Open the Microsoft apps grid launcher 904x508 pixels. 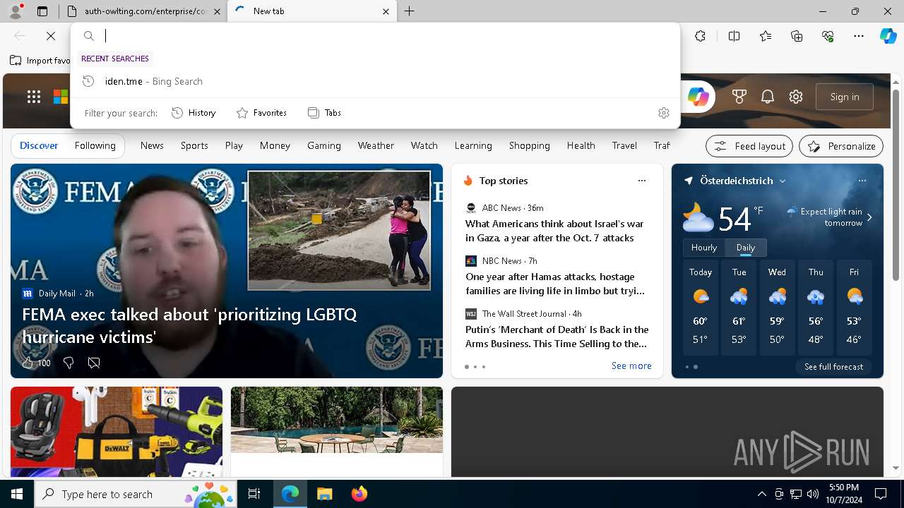(34, 97)
